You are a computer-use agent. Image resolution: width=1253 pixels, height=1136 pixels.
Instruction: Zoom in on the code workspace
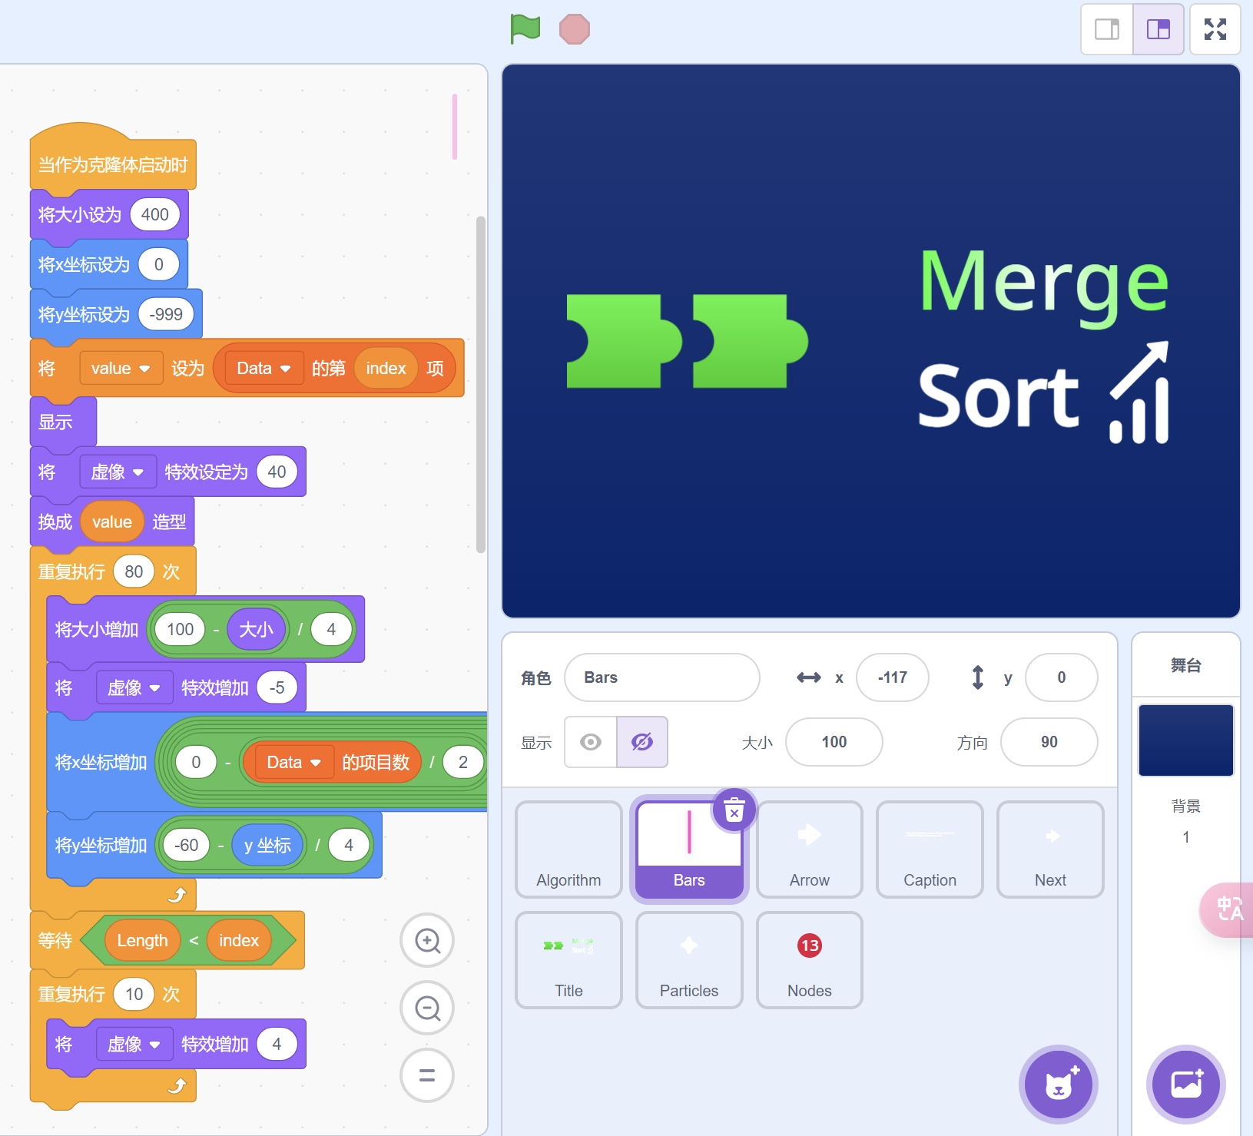click(427, 940)
